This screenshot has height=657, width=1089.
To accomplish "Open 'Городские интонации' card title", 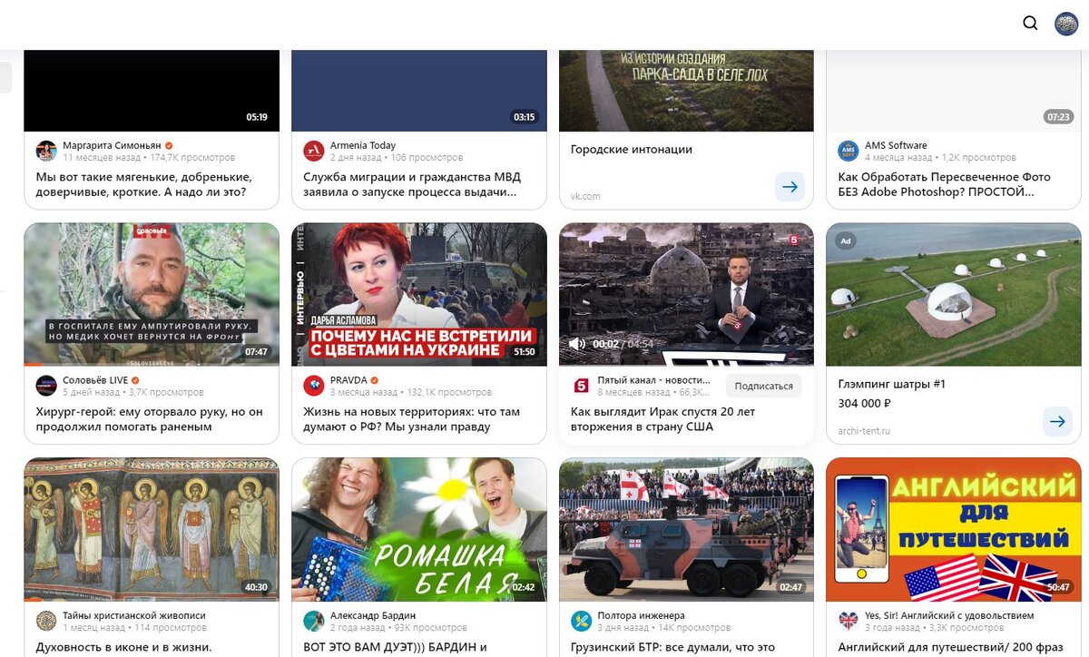I will pos(632,149).
